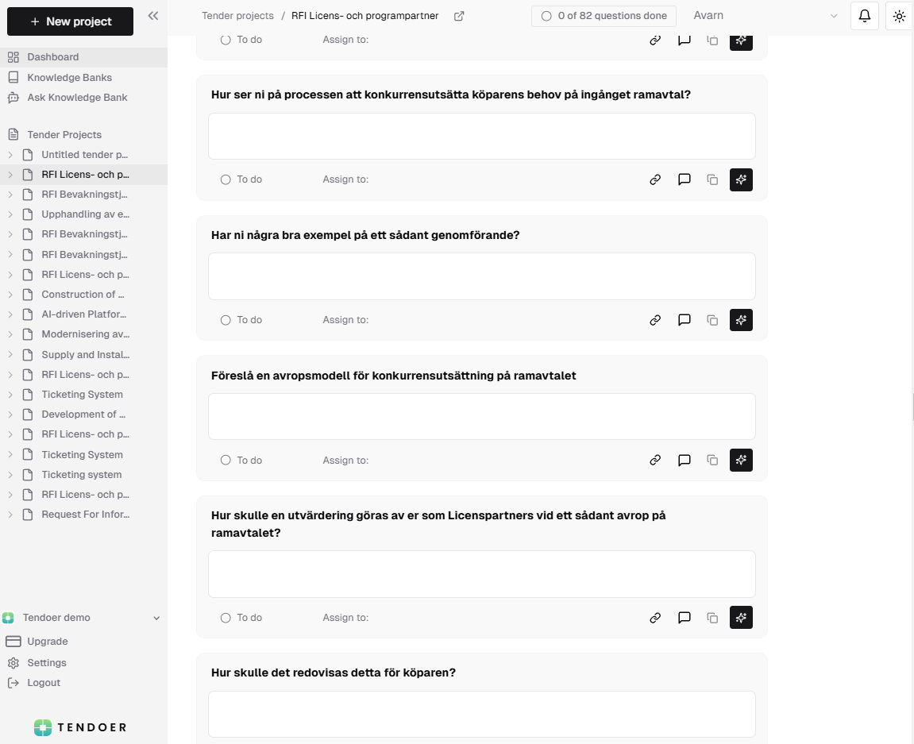Copy the answer for 'Föreslå en avropsmodell' question
The image size is (914, 744).
click(x=712, y=460)
